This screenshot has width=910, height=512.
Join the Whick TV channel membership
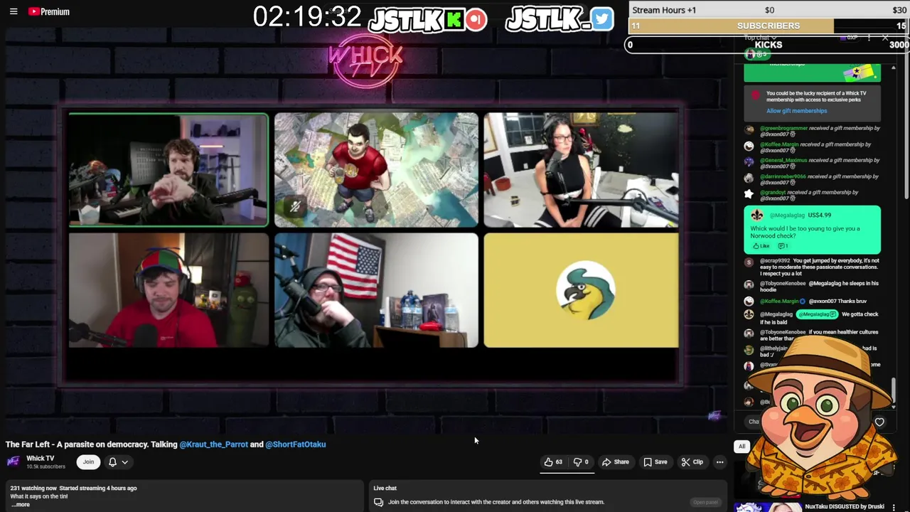[x=88, y=462]
